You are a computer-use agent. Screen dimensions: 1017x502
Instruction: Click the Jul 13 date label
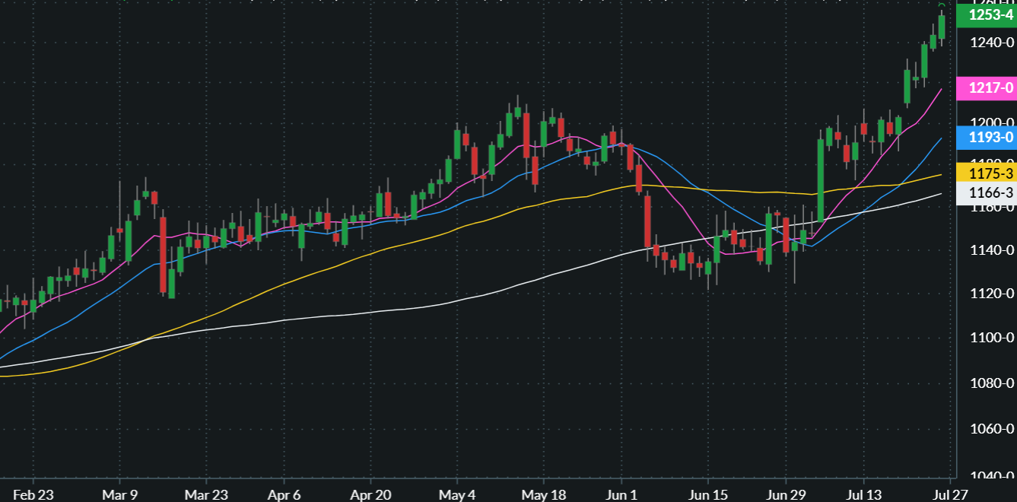click(864, 494)
